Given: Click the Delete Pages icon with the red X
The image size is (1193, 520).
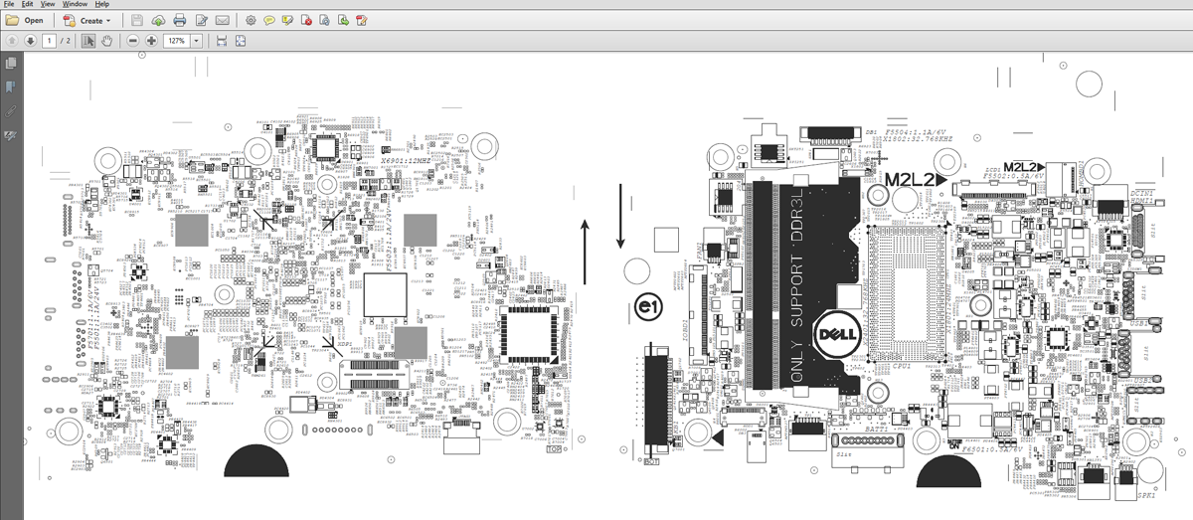Looking at the screenshot, I should pyautogui.click(x=306, y=20).
